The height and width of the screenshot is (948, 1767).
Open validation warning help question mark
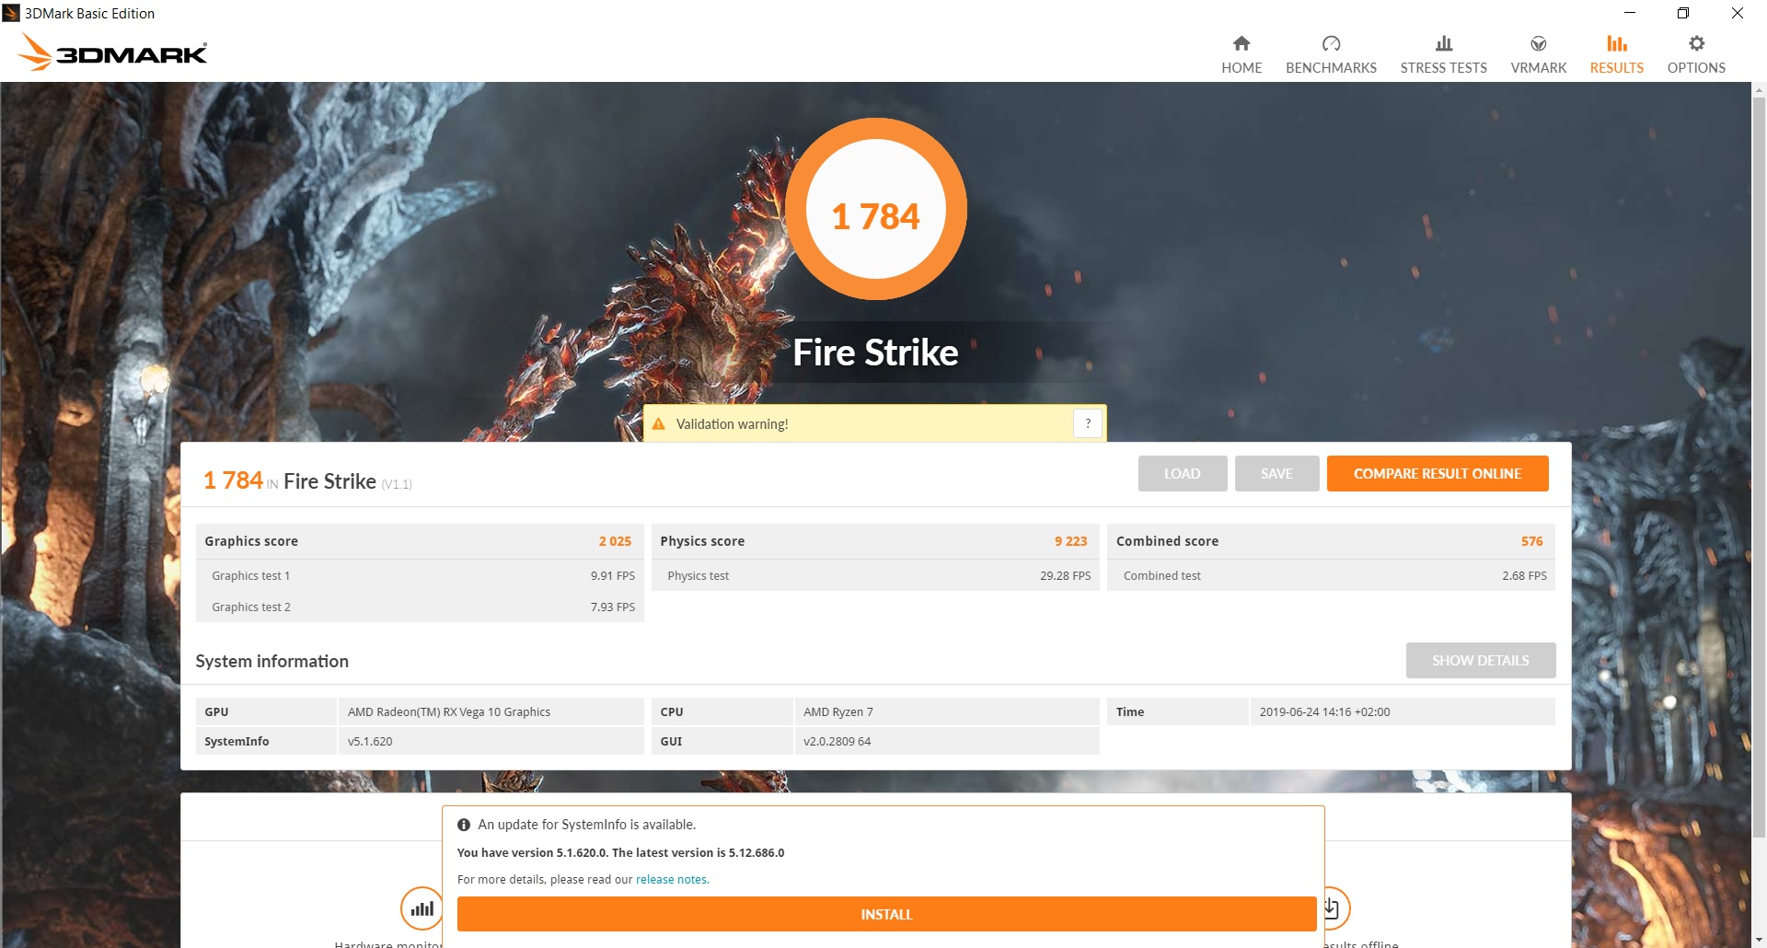click(1088, 423)
